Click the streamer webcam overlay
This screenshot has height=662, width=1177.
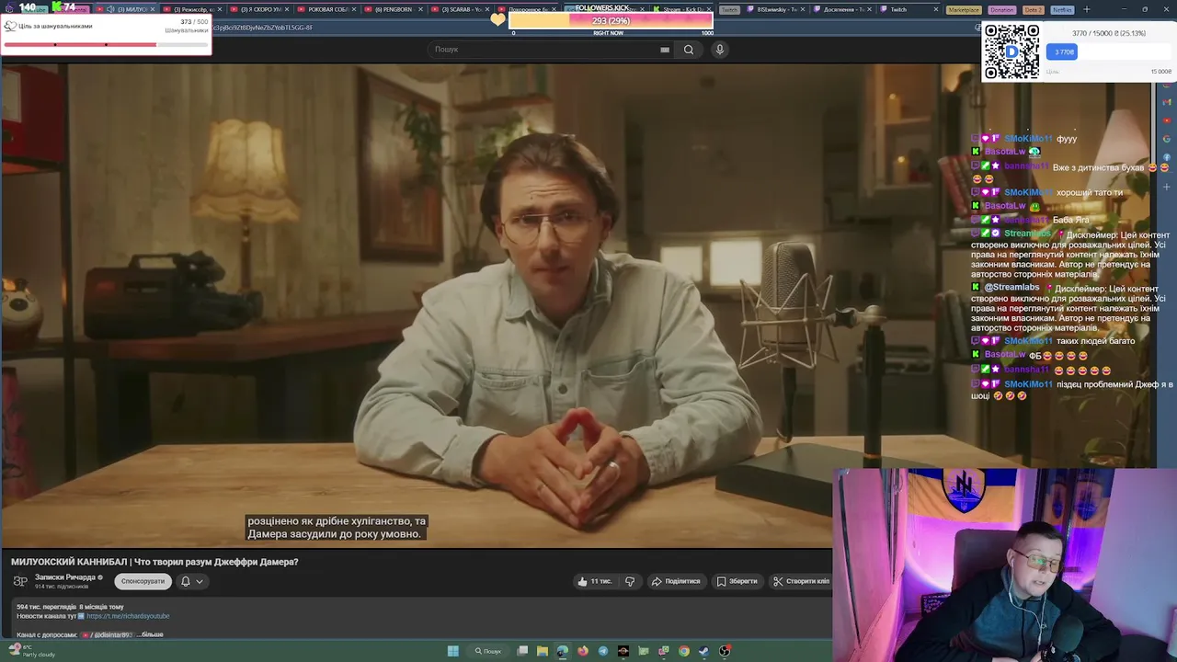tap(1004, 565)
